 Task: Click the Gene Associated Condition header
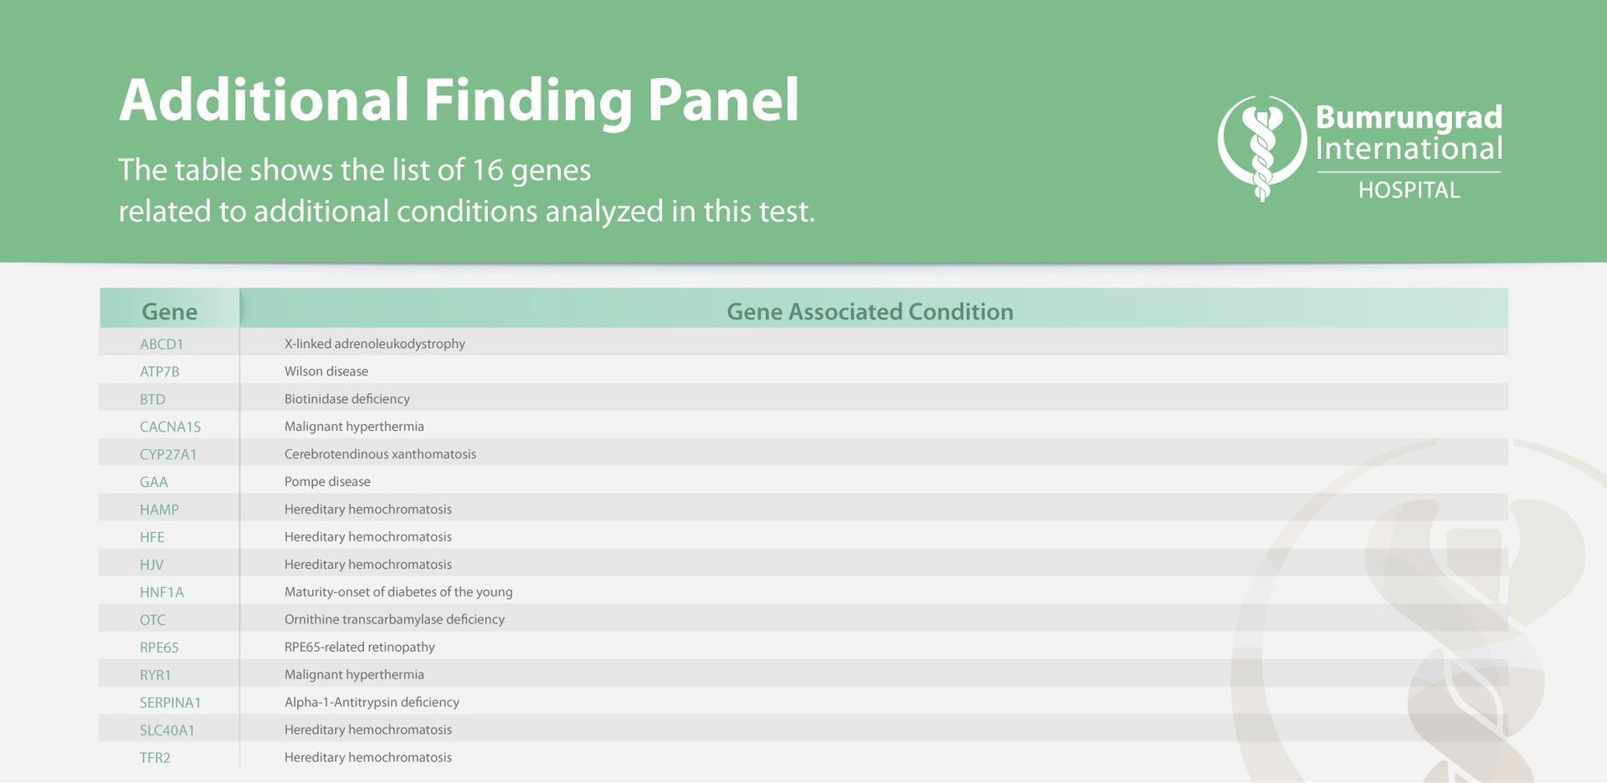pyautogui.click(x=869, y=311)
